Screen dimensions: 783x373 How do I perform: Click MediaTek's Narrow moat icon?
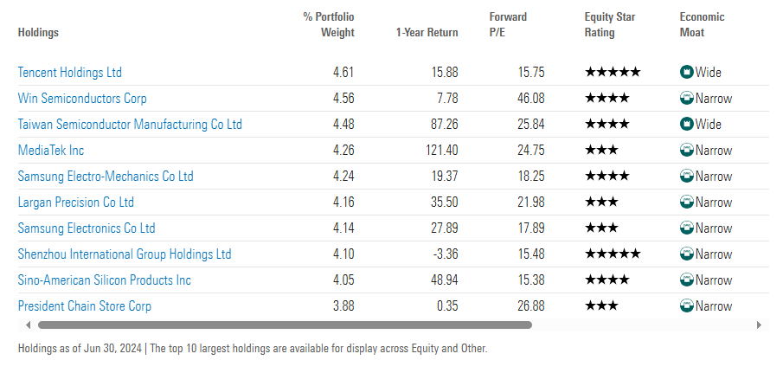[687, 151]
